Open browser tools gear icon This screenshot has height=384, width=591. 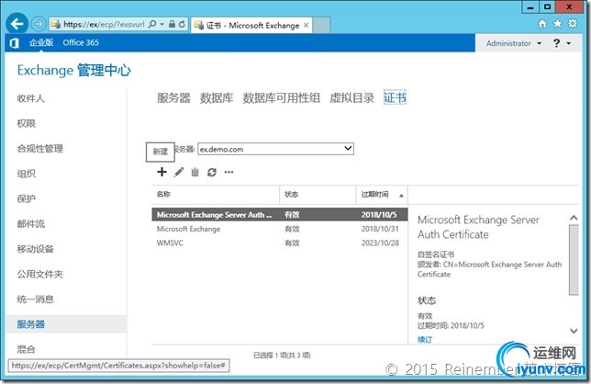[x=573, y=24]
